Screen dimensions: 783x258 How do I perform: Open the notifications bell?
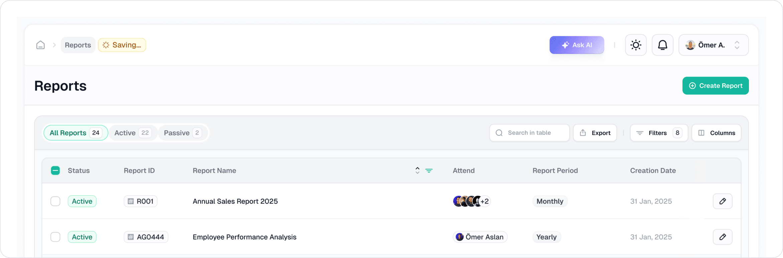(x=662, y=45)
